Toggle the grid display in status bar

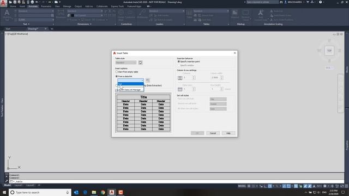tap(249, 186)
